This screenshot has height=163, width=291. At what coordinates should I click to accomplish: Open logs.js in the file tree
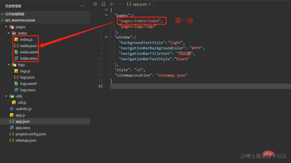pyautogui.click(x=25, y=71)
